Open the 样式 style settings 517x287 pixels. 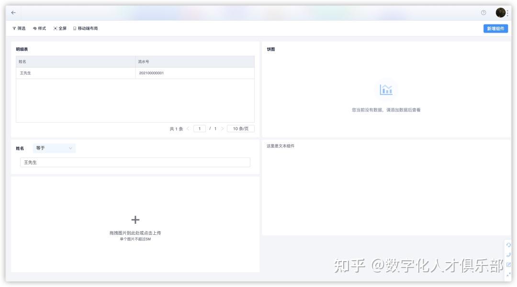tap(40, 28)
